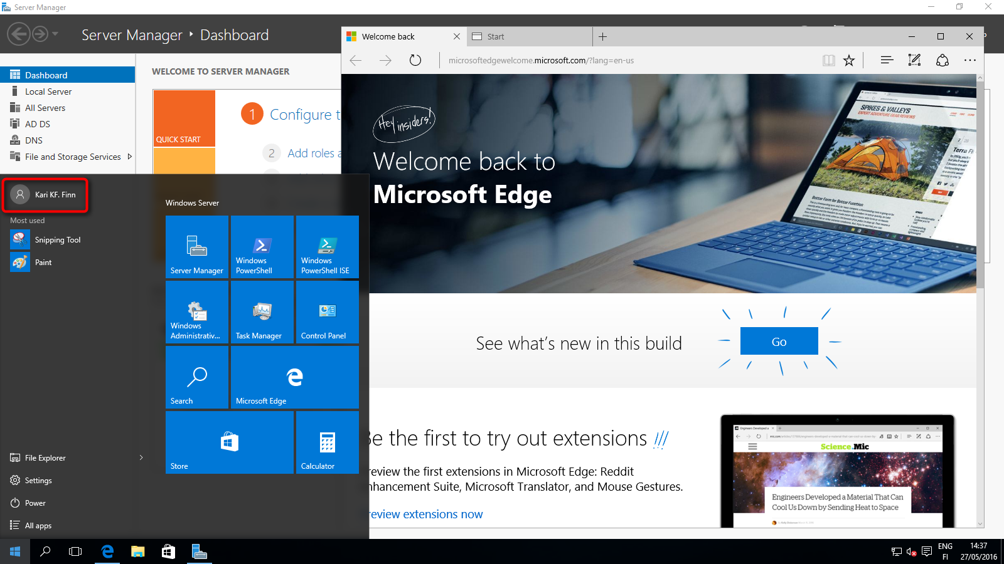Click Configure link in Server Manager
The width and height of the screenshot is (1004, 564).
[305, 115]
